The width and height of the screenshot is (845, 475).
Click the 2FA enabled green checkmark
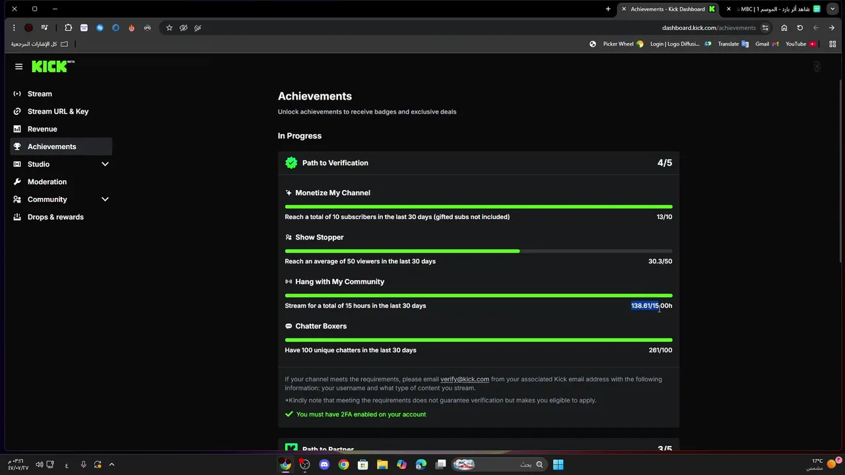[289, 414]
